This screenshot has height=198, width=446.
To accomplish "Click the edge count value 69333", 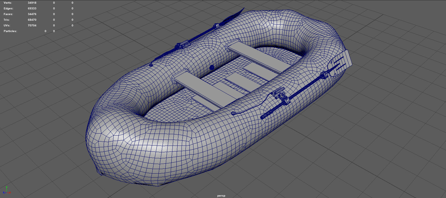I will point(32,9).
